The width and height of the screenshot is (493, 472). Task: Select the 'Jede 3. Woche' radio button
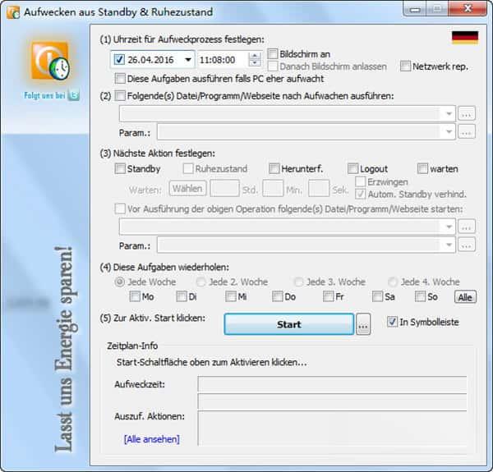(299, 282)
